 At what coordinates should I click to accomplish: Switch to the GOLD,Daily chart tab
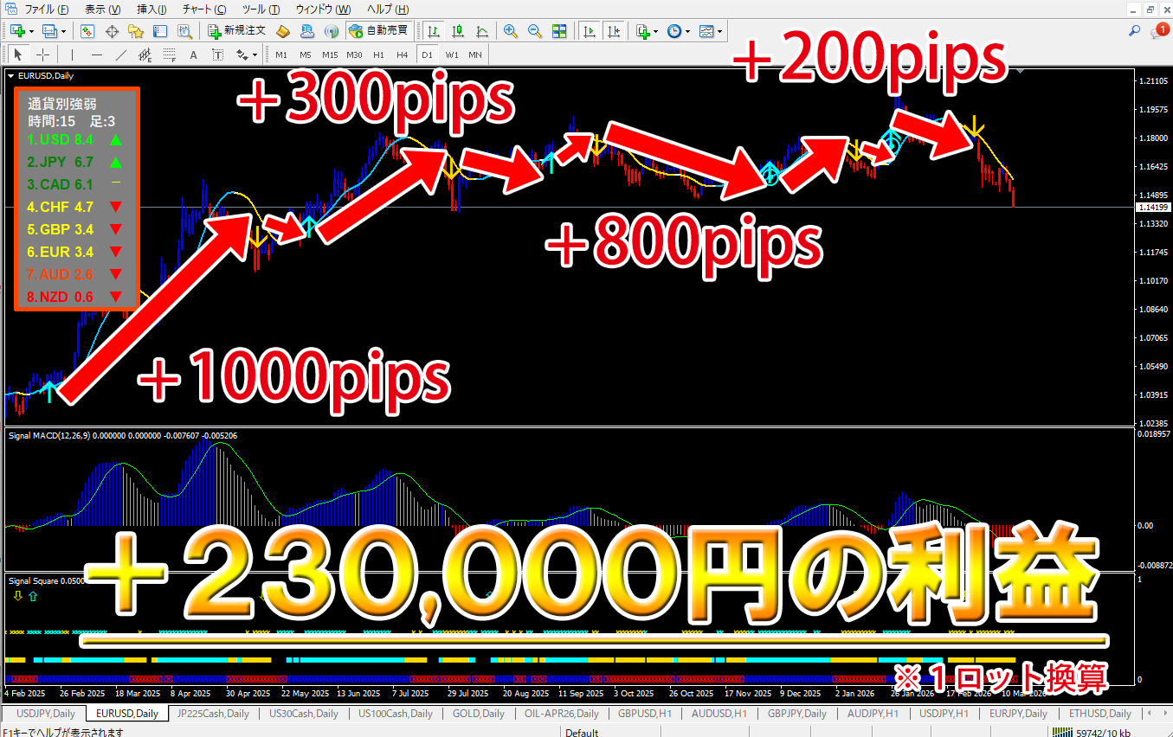point(479,714)
